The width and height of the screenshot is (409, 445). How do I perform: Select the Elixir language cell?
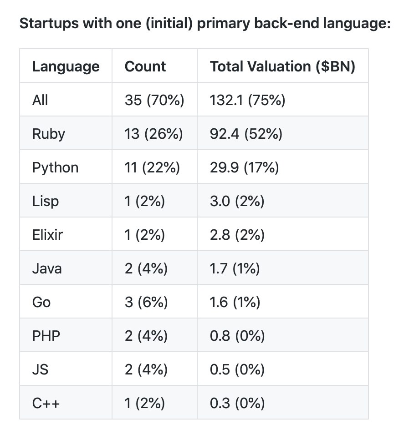point(47,235)
